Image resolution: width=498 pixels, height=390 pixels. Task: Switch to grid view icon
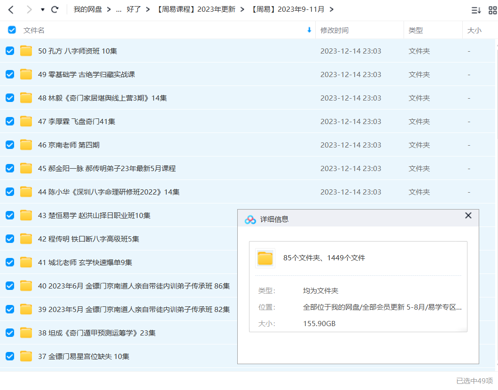coord(492,10)
